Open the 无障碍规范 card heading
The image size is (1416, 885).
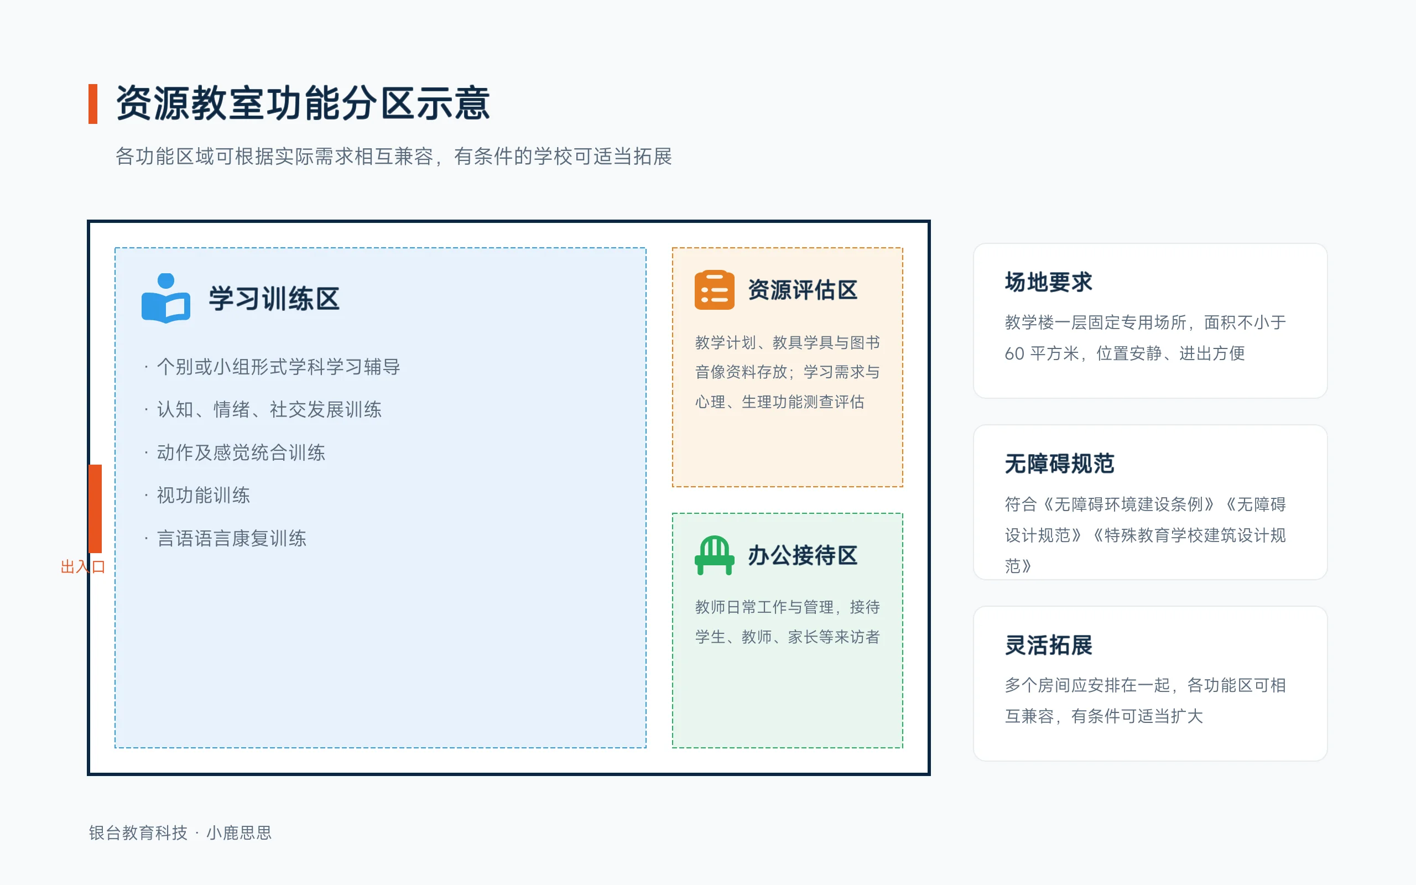coord(1060,464)
